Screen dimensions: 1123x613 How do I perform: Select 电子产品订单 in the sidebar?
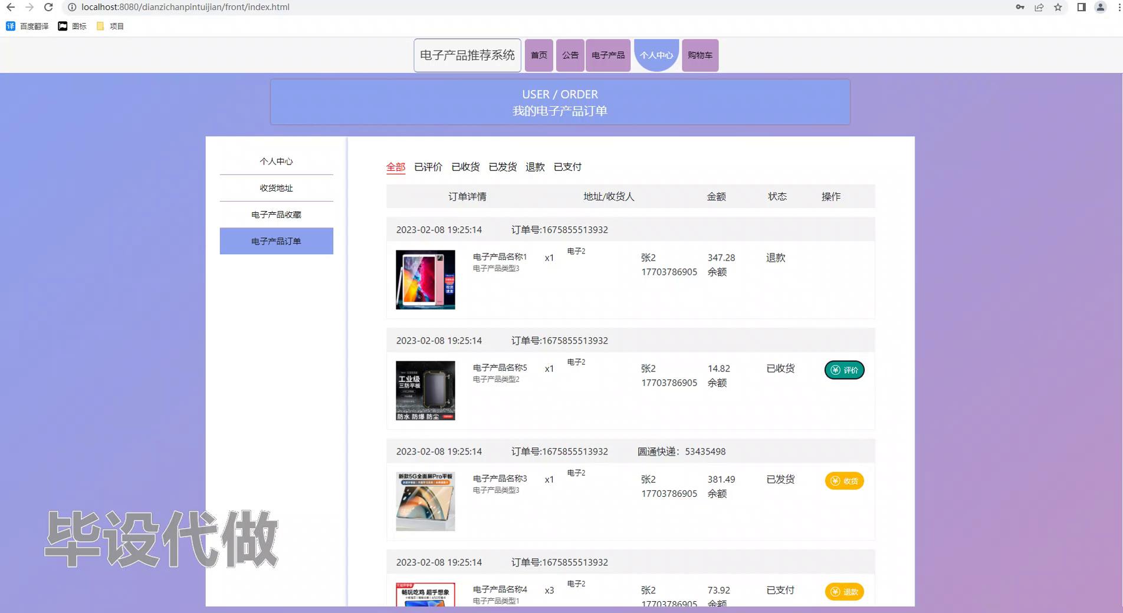[276, 241]
